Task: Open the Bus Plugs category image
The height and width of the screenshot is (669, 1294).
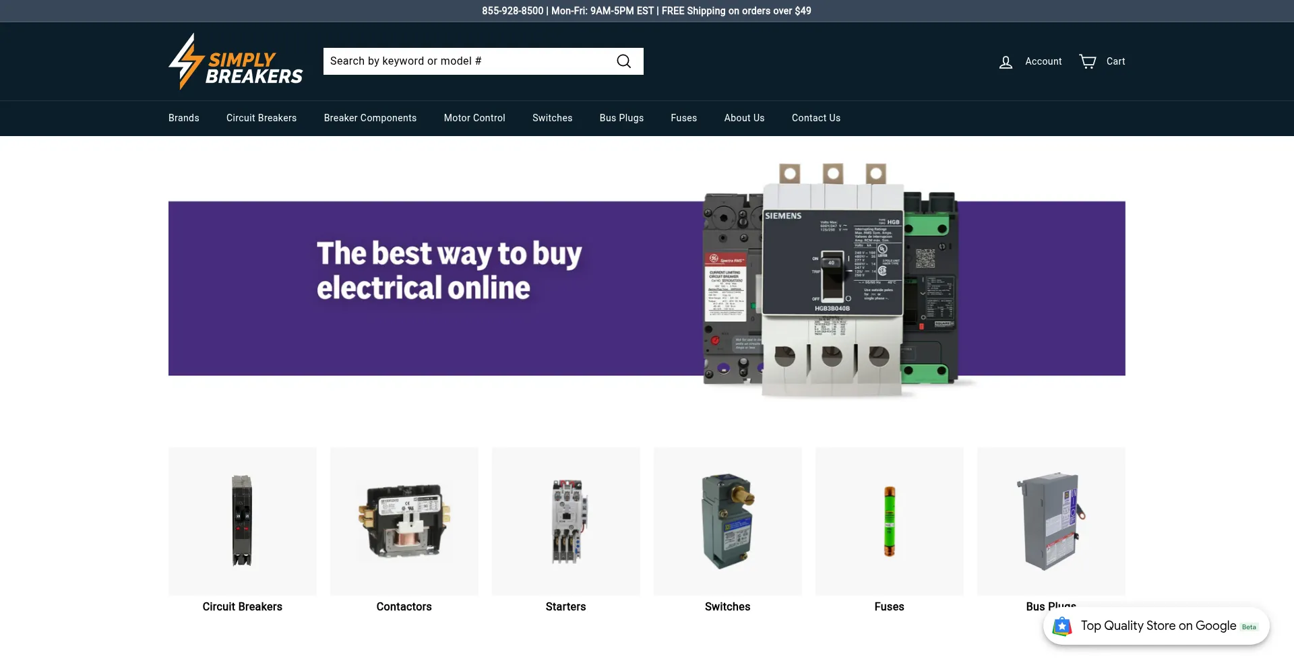Action: click(x=1051, y=521)
